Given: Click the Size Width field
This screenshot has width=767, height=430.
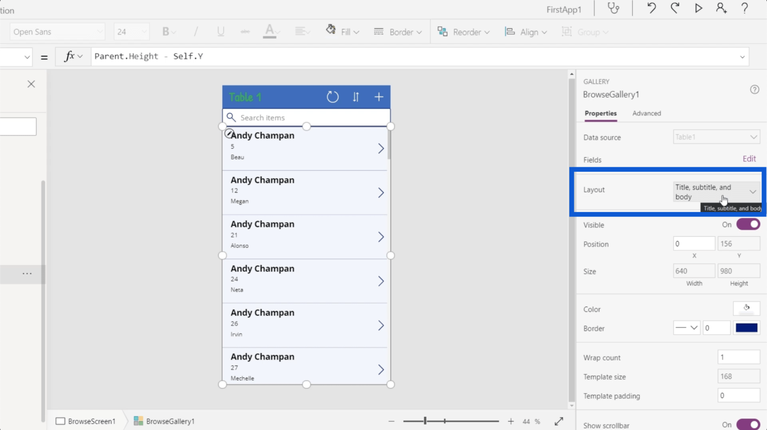Looking at the screenshot, I should point(694,271).
